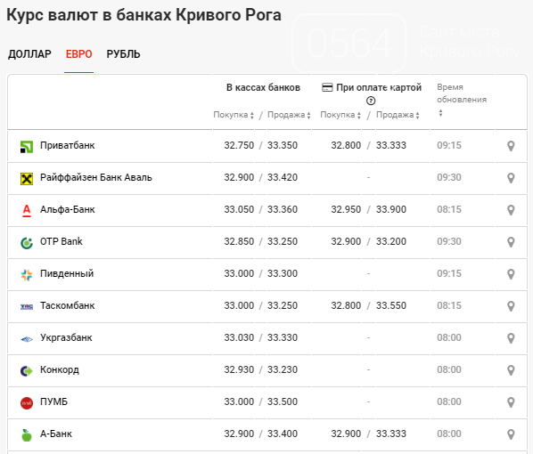Click the location pin in Альфа-Банк row
Image resolution: width=533 pixels, height=454 pixels.
click(x=511, y=210)
